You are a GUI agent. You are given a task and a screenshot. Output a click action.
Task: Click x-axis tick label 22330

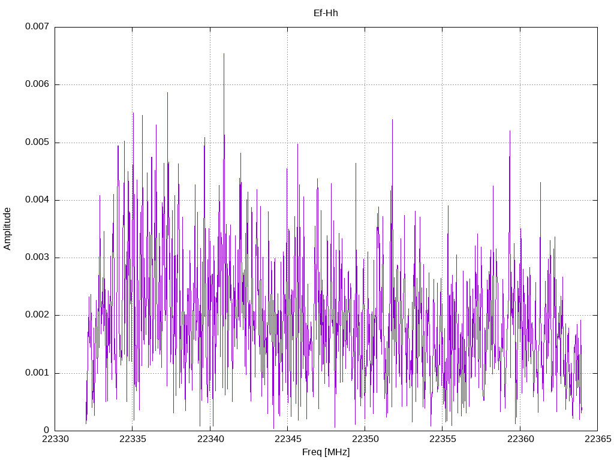tap(55, 439)
